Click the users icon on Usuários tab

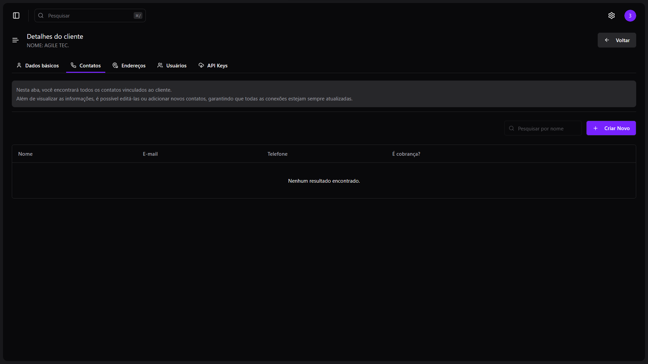coord(160,65)
